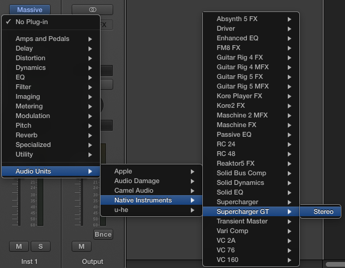
Task: Mute the Inst 1 channel strip
Action: [19, 246]
